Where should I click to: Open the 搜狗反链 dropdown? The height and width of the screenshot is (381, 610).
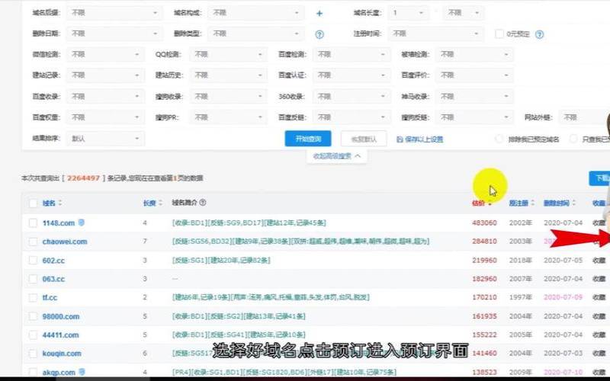474,117
